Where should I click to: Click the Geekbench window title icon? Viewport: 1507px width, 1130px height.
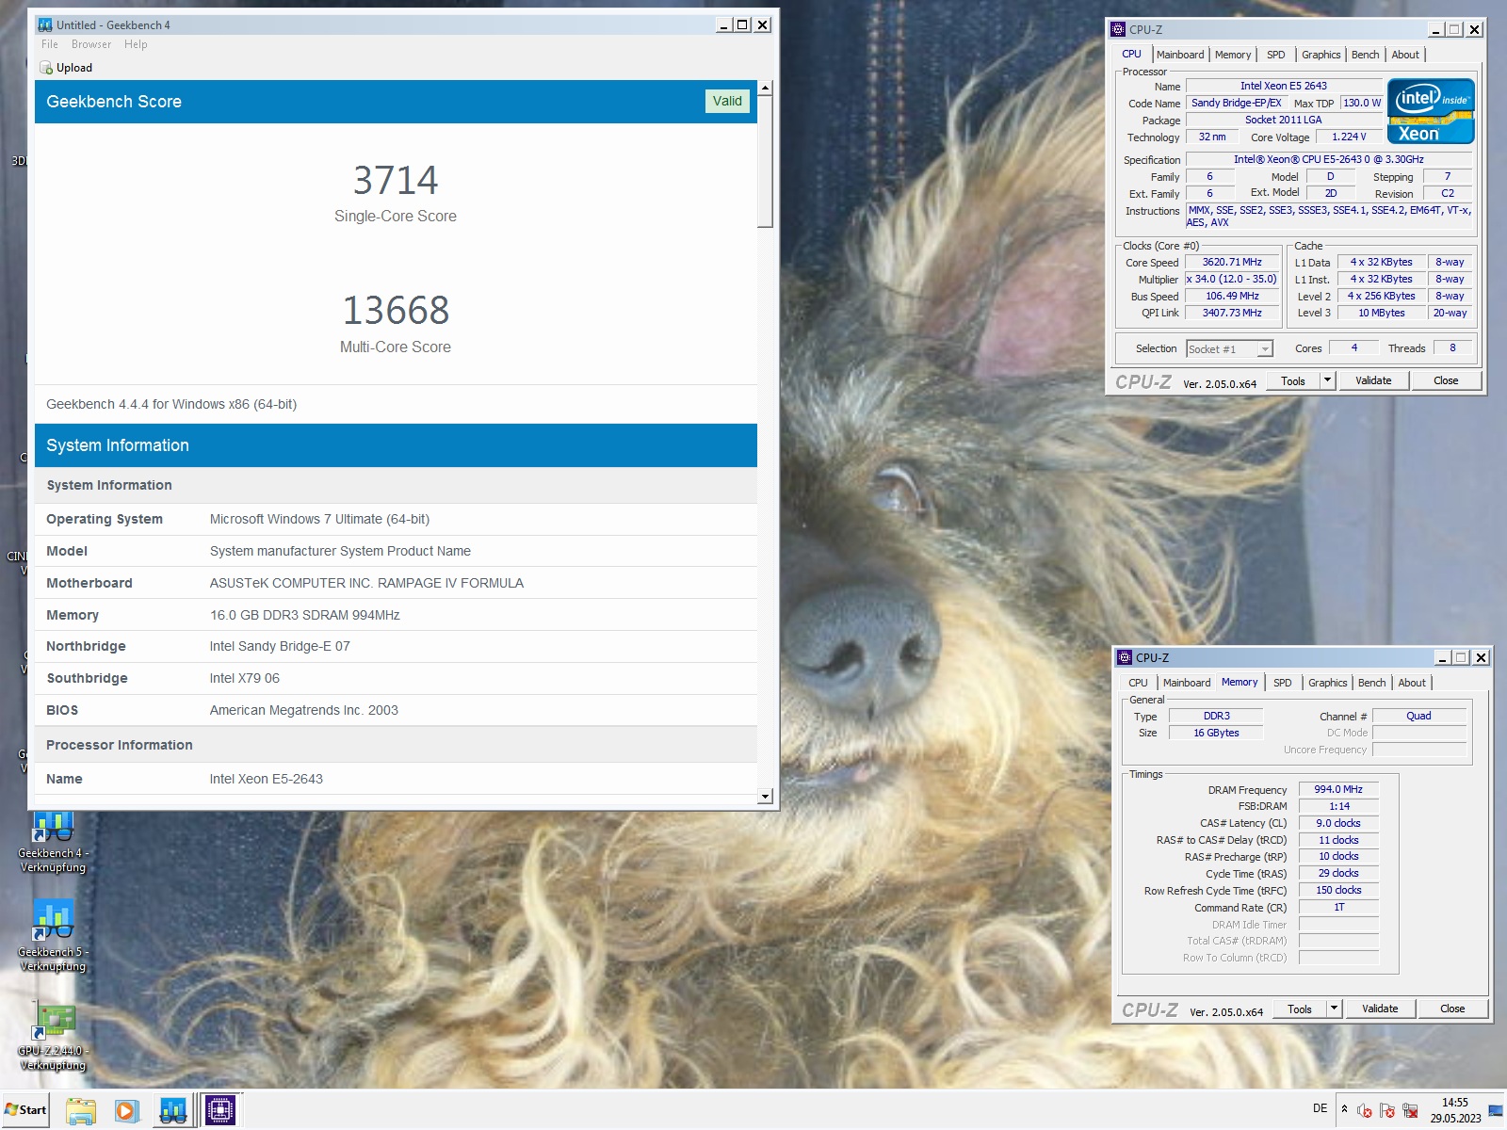click(45, 25)
